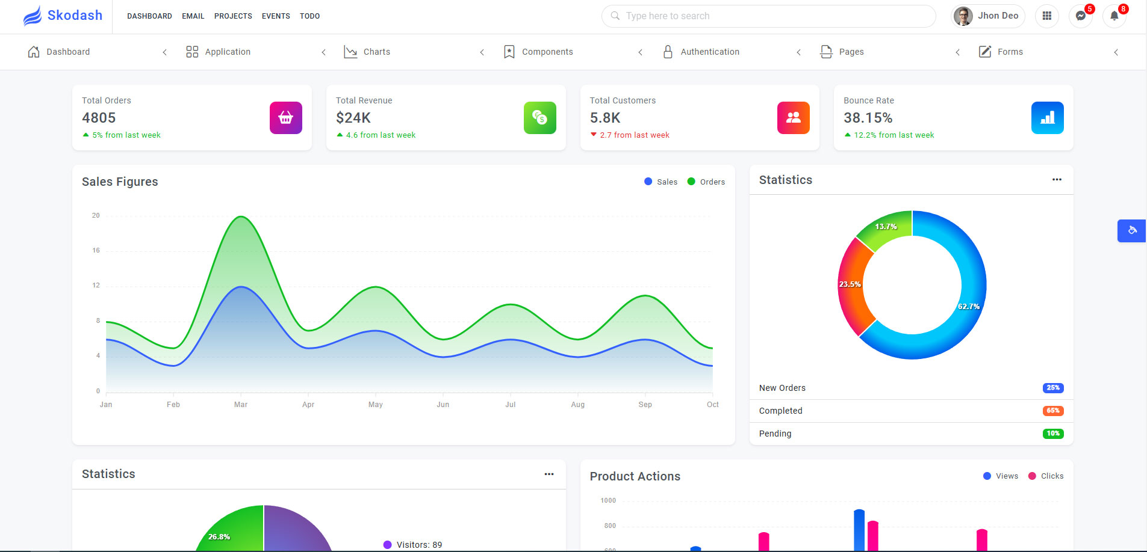
Task: Expand the Forms menu chevron
Action: click(1116, 52)
